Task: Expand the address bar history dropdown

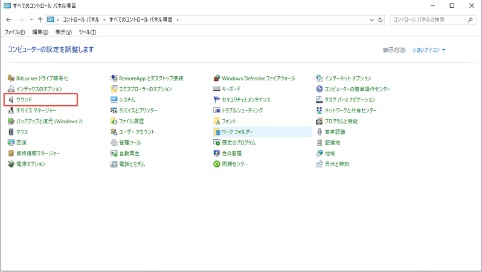Action: click(371, 20)
